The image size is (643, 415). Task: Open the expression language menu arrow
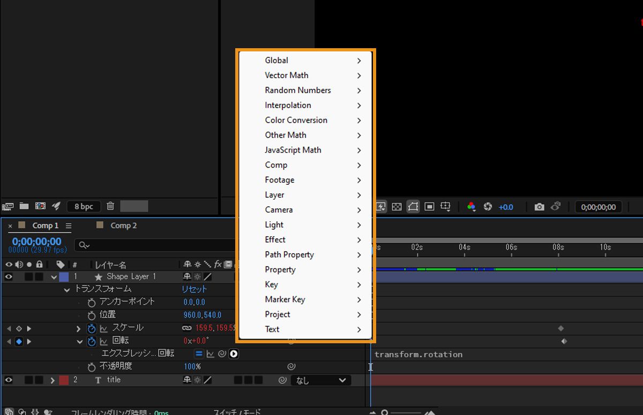point(234,353)
